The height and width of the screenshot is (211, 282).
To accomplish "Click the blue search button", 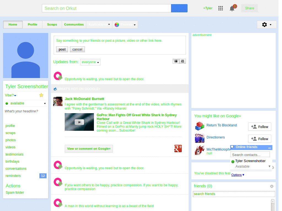I will (179, 8).
